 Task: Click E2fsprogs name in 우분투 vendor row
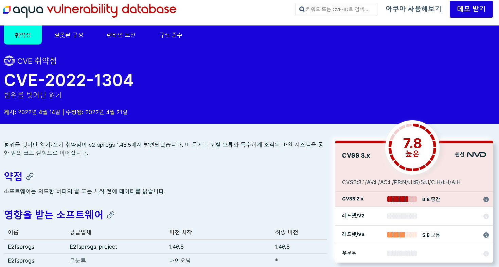pyautogui.click(x=21, y=261)
